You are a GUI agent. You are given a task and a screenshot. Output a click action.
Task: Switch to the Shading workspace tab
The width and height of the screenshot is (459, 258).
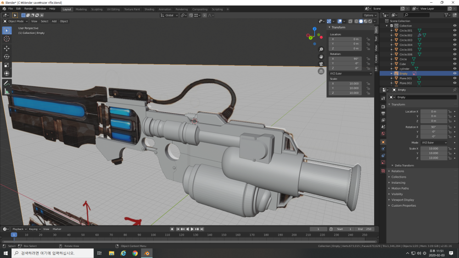149,9
